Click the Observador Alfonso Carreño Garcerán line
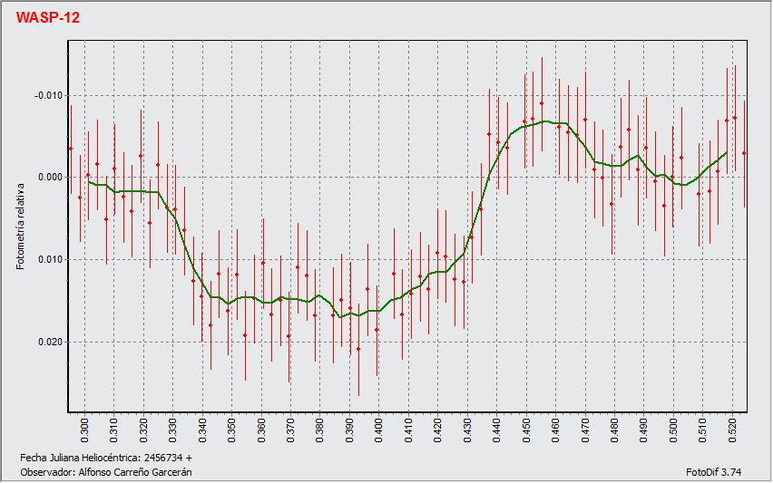Image resolution: width=773 pixels, height=483 pixels. point(105,472)
